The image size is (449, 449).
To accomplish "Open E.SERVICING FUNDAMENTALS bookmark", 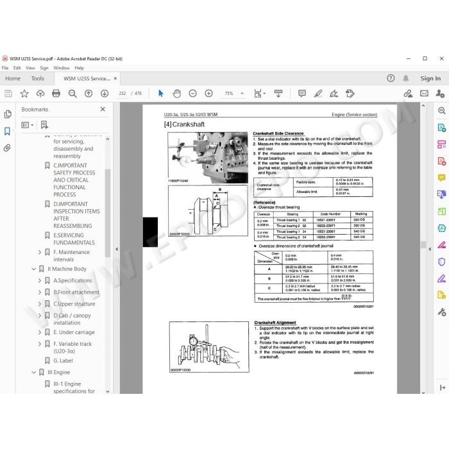I will 74,239.
